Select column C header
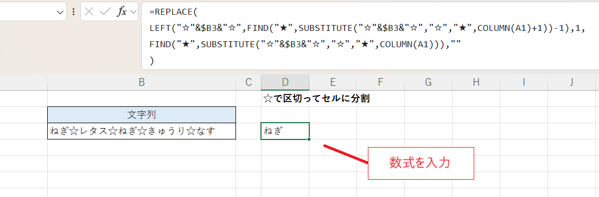The image size is (599, 197). click(248, 82)
